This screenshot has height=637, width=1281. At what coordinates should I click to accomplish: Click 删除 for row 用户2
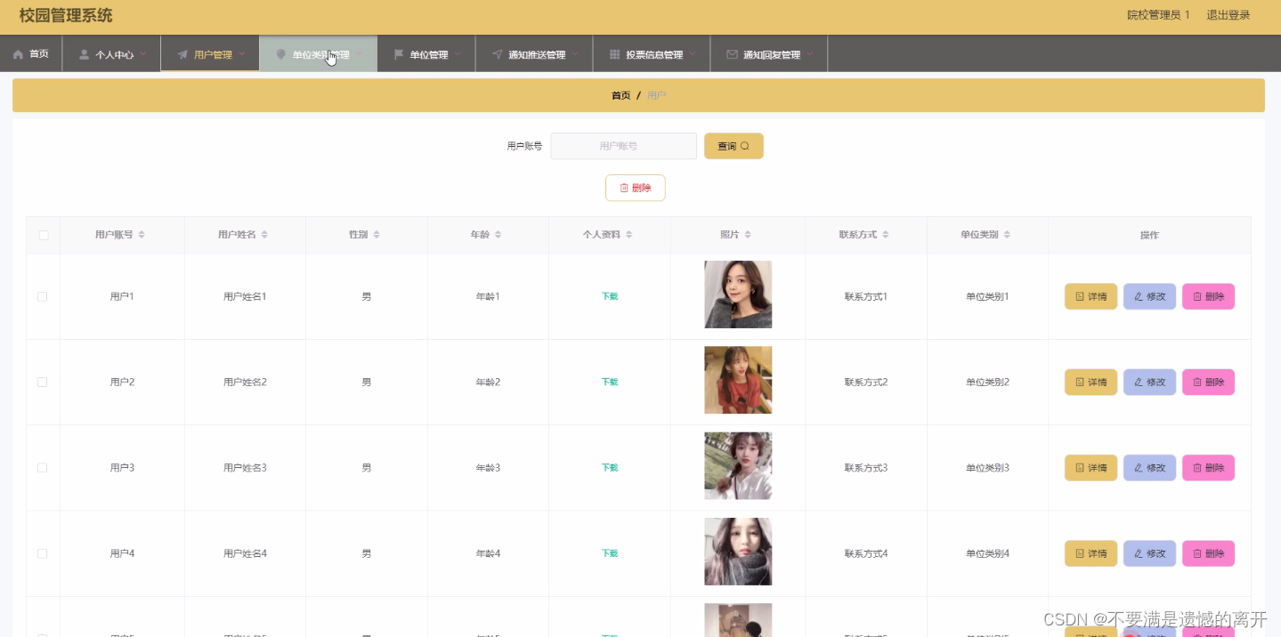pyautogui.click(x=1208, y=382)
